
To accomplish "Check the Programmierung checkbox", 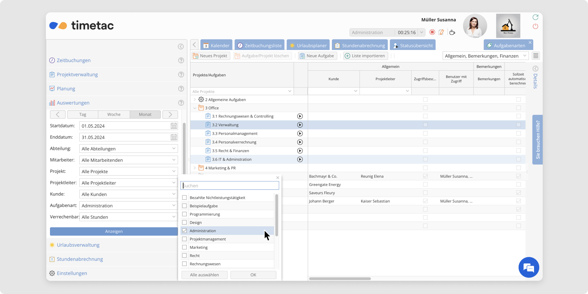I will [x=185, y=214].
